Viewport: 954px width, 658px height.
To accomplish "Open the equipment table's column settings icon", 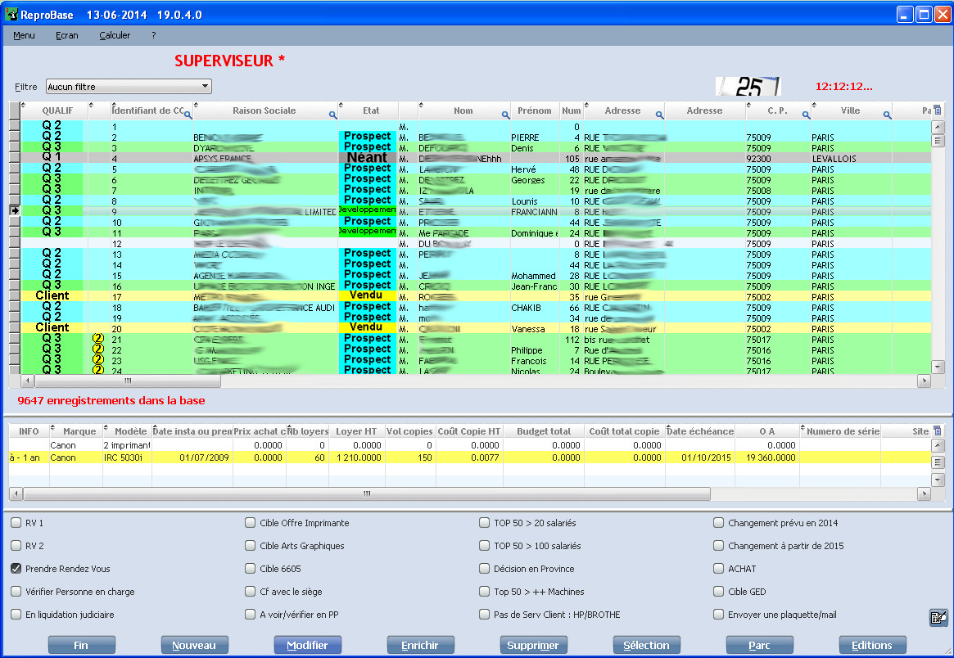I will coord(938,430).
